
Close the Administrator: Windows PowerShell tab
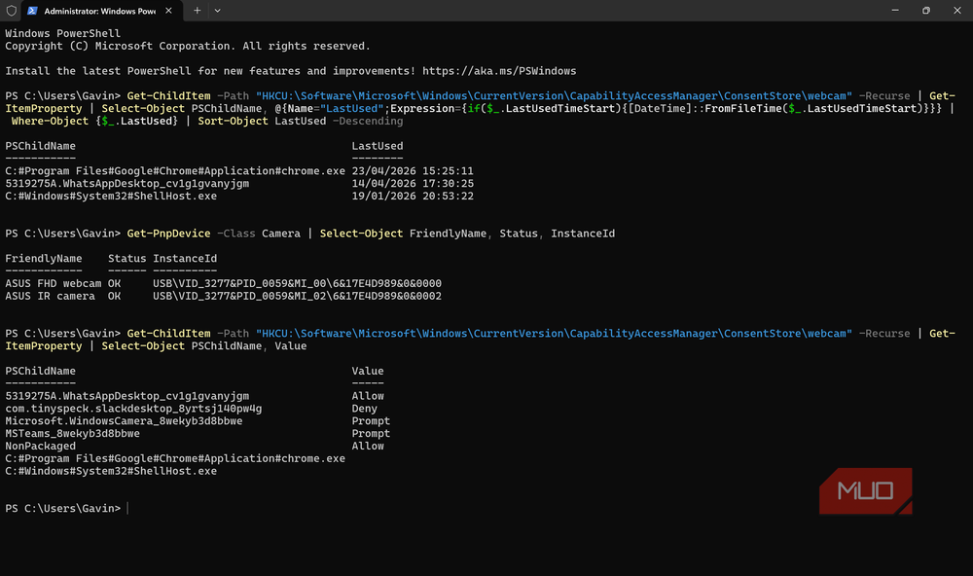click(x=168, y=11)
